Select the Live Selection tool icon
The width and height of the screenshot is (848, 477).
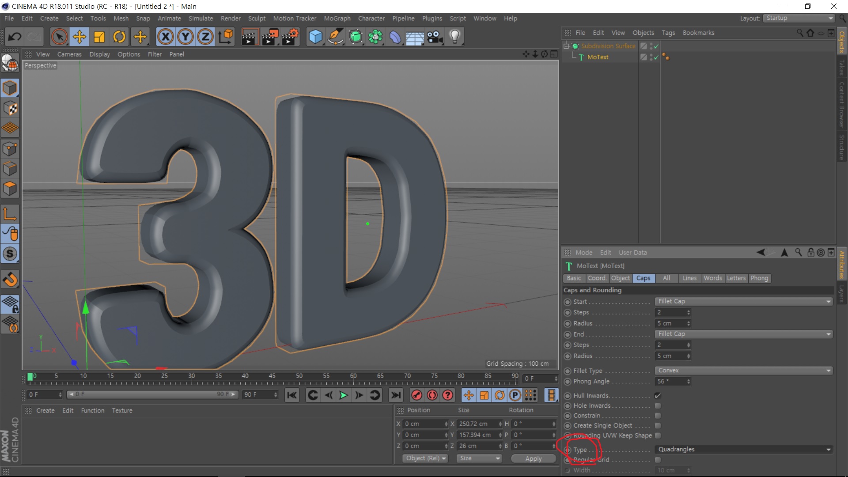pos(59,37)
